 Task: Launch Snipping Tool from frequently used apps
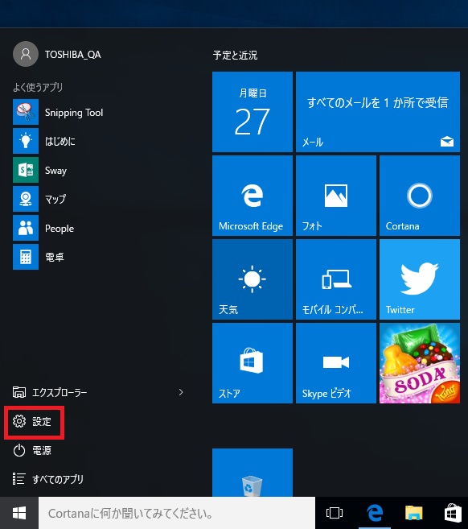point(58,113)
